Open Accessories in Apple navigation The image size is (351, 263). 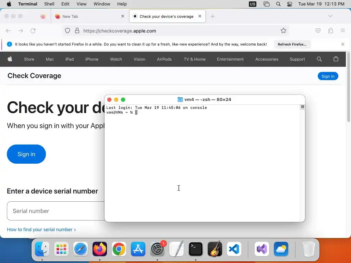pyautogui.click(x=267, y=59)
